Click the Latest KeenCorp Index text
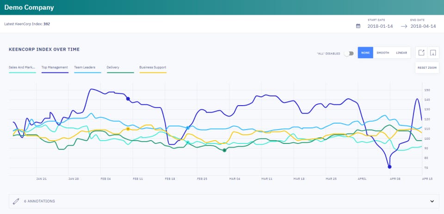 (x=27, y=24)
